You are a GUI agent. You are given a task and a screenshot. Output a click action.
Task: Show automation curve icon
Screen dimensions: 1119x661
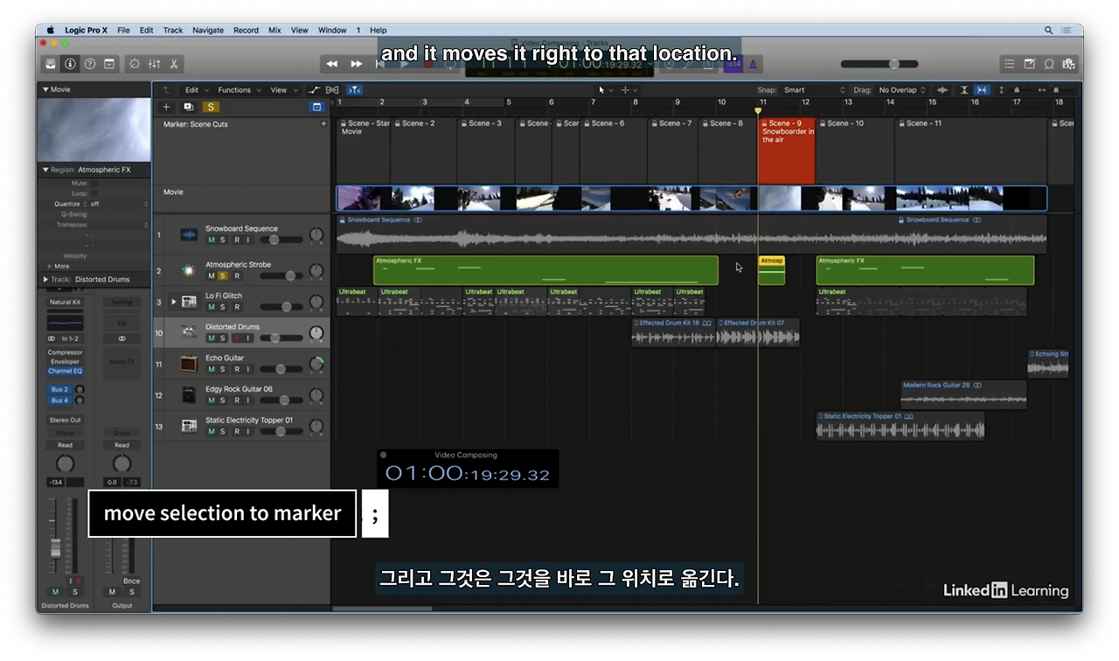315,90
